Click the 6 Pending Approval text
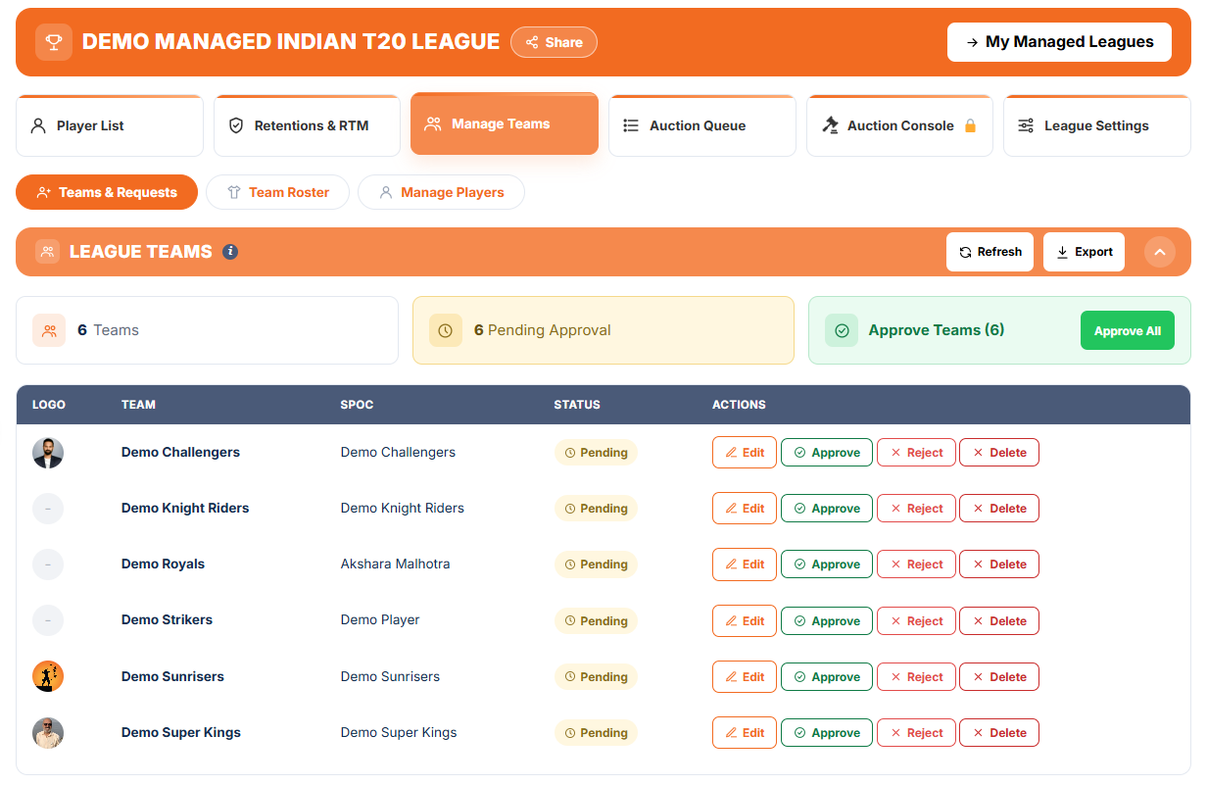Screen dimensions: 1207x785 [543, 330]
